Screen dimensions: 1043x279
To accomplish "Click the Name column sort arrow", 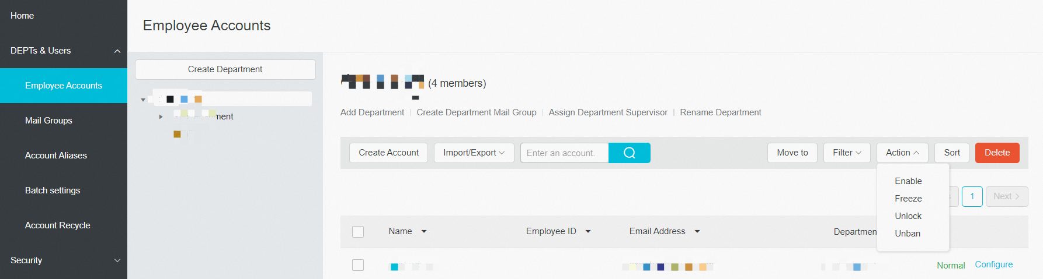I will click(424, 232).
